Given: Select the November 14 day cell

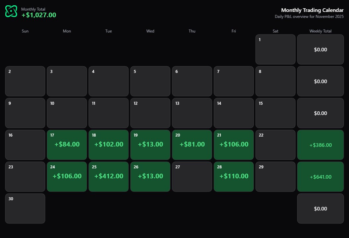Looking at the screenshot, I should coord(234,113).
